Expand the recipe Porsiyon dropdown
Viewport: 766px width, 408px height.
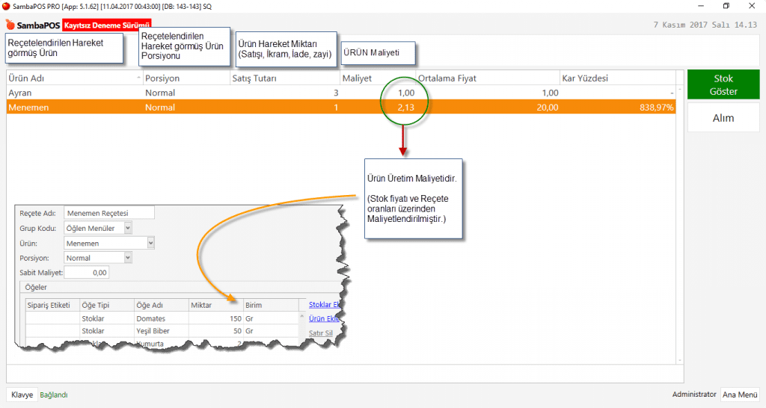click(x=128, y=258)
